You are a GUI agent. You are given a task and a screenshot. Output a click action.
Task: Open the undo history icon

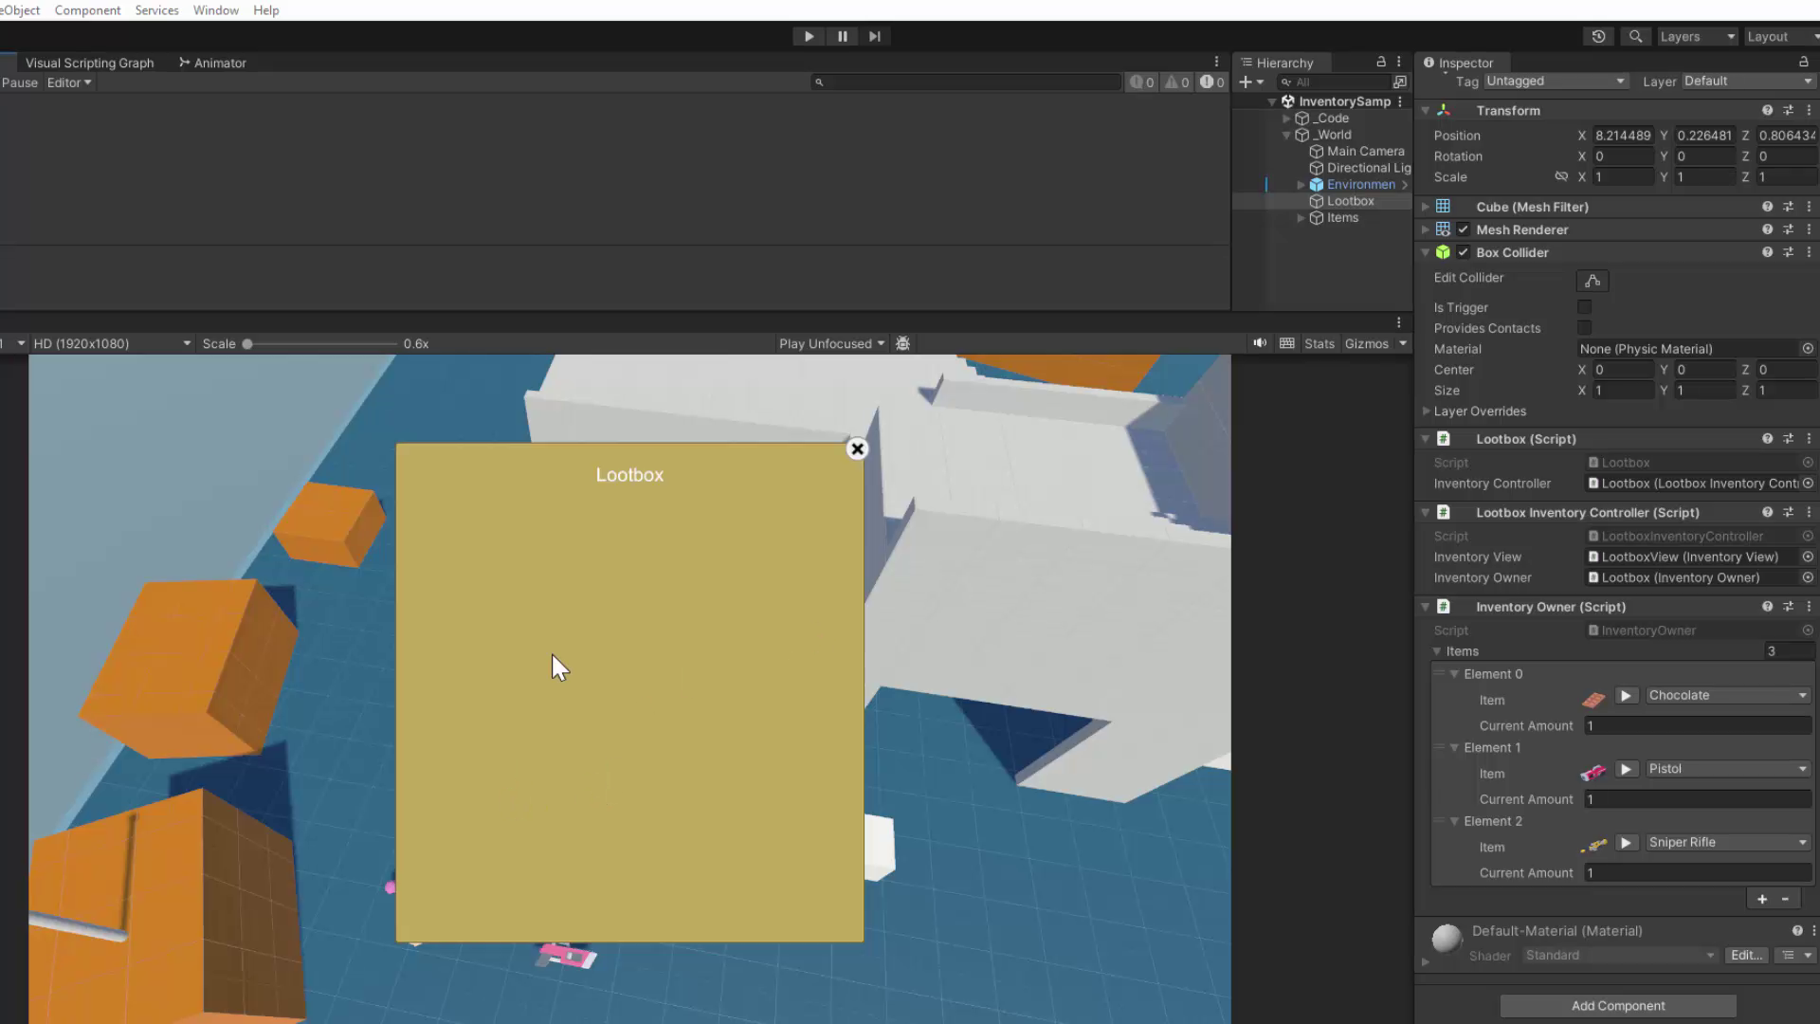click(1599, 36)
